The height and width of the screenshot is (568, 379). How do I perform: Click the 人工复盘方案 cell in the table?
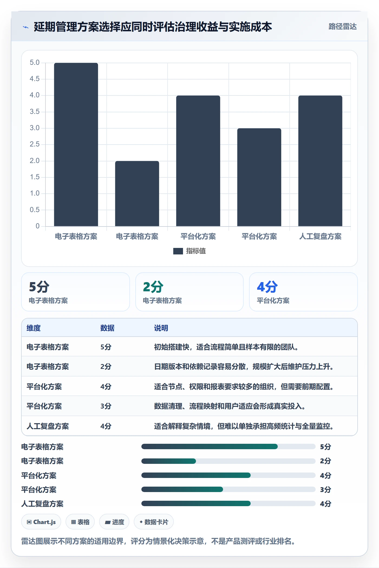[48, 426]
